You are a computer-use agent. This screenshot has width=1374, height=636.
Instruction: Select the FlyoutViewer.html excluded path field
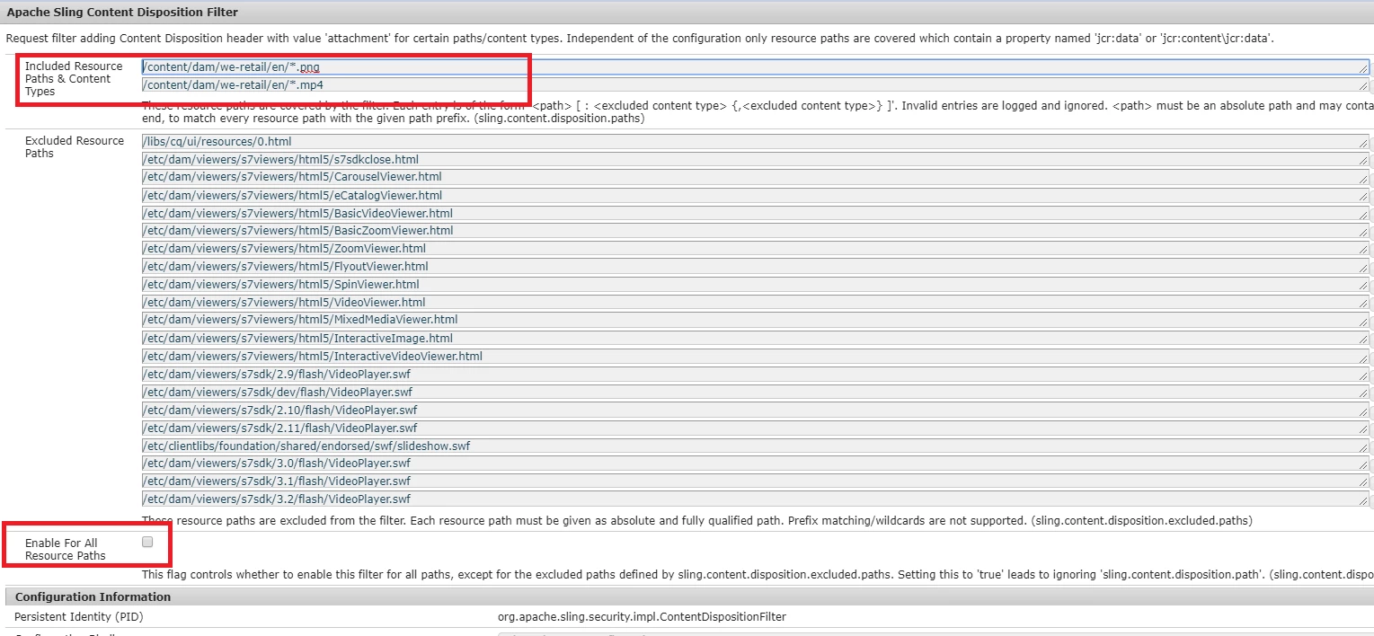click(x=756, y=267)
